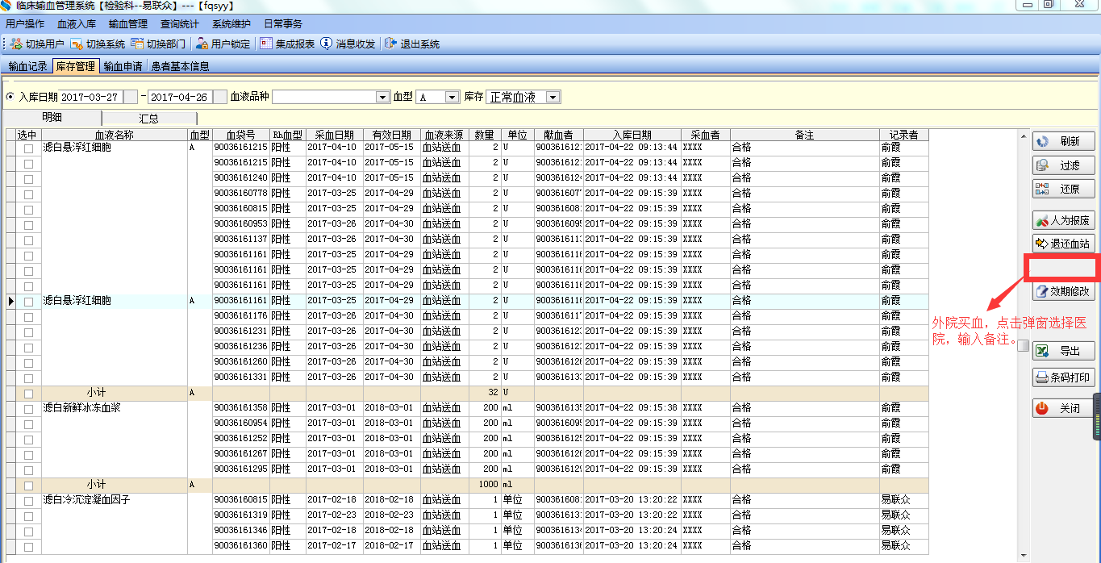The width and height of the screenshot is (1101, 563).
Task: Switch to the 库存管理 tab
Action: [x=76, y=66]
